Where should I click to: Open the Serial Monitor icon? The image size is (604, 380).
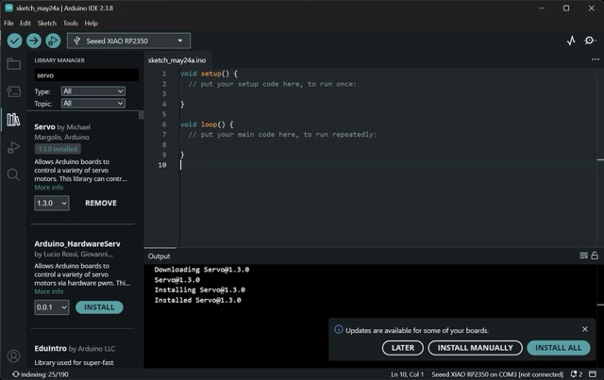coord(590,41)
